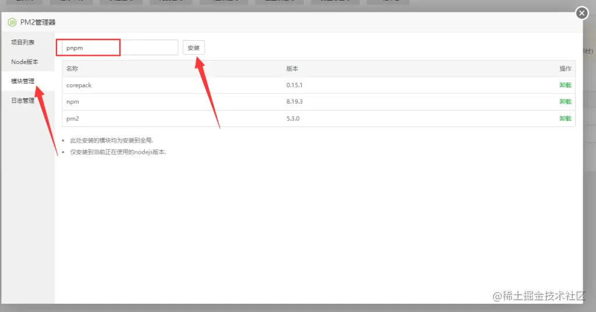Uninstall the corepack module

(565, 85)
